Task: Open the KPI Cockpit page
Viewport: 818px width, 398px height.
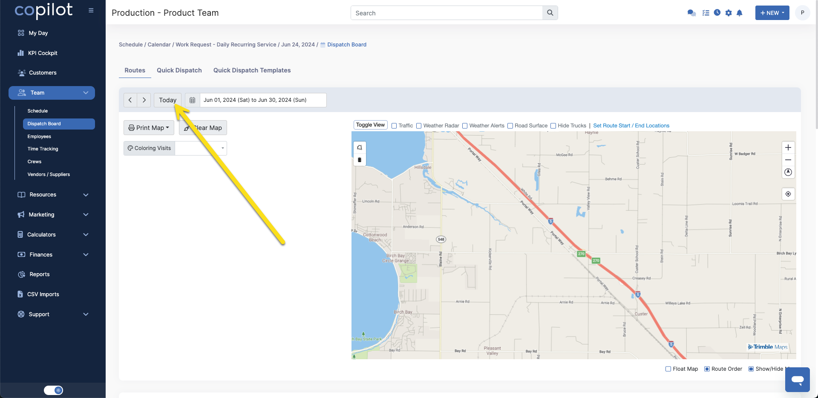Action: [43, 53]
